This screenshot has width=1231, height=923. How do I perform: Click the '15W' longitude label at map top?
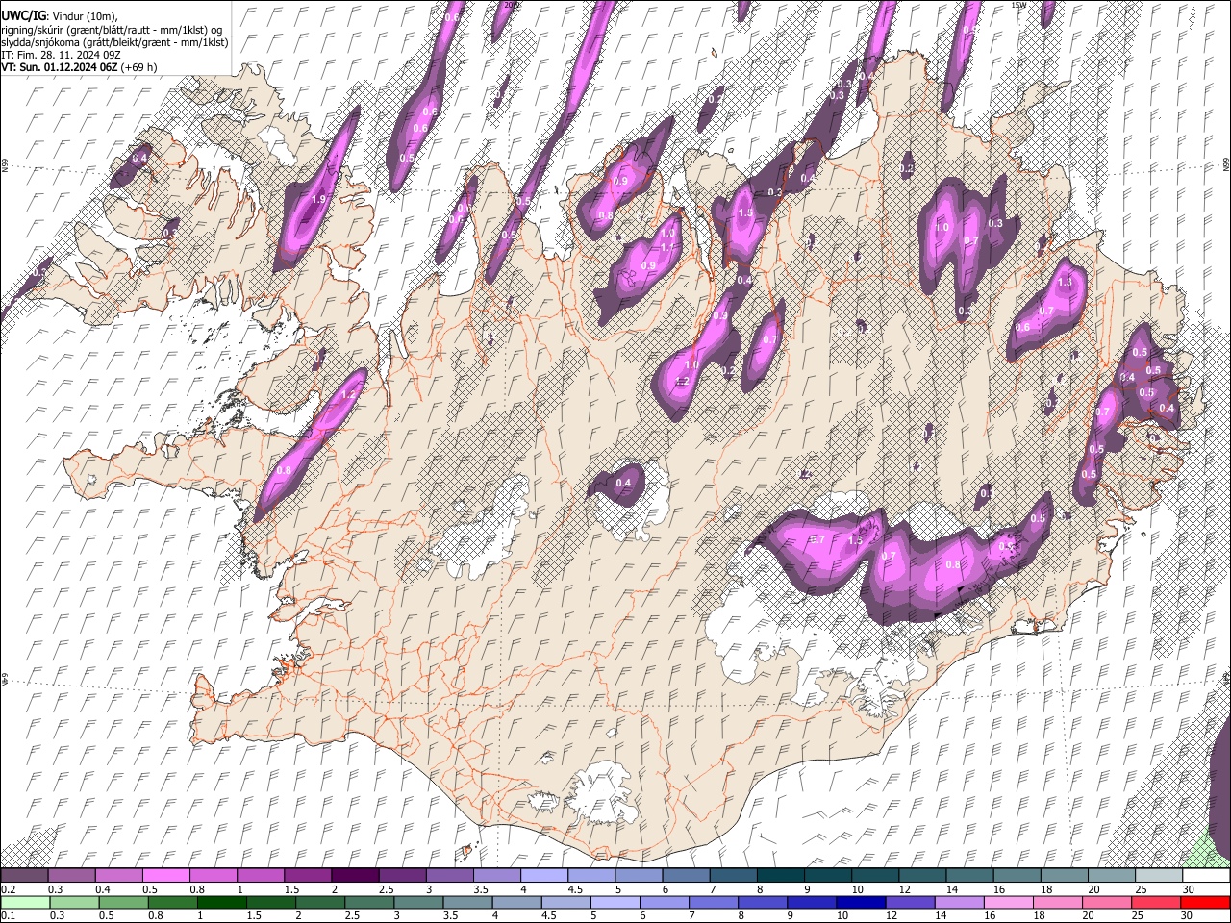[x=1018, y=5]
